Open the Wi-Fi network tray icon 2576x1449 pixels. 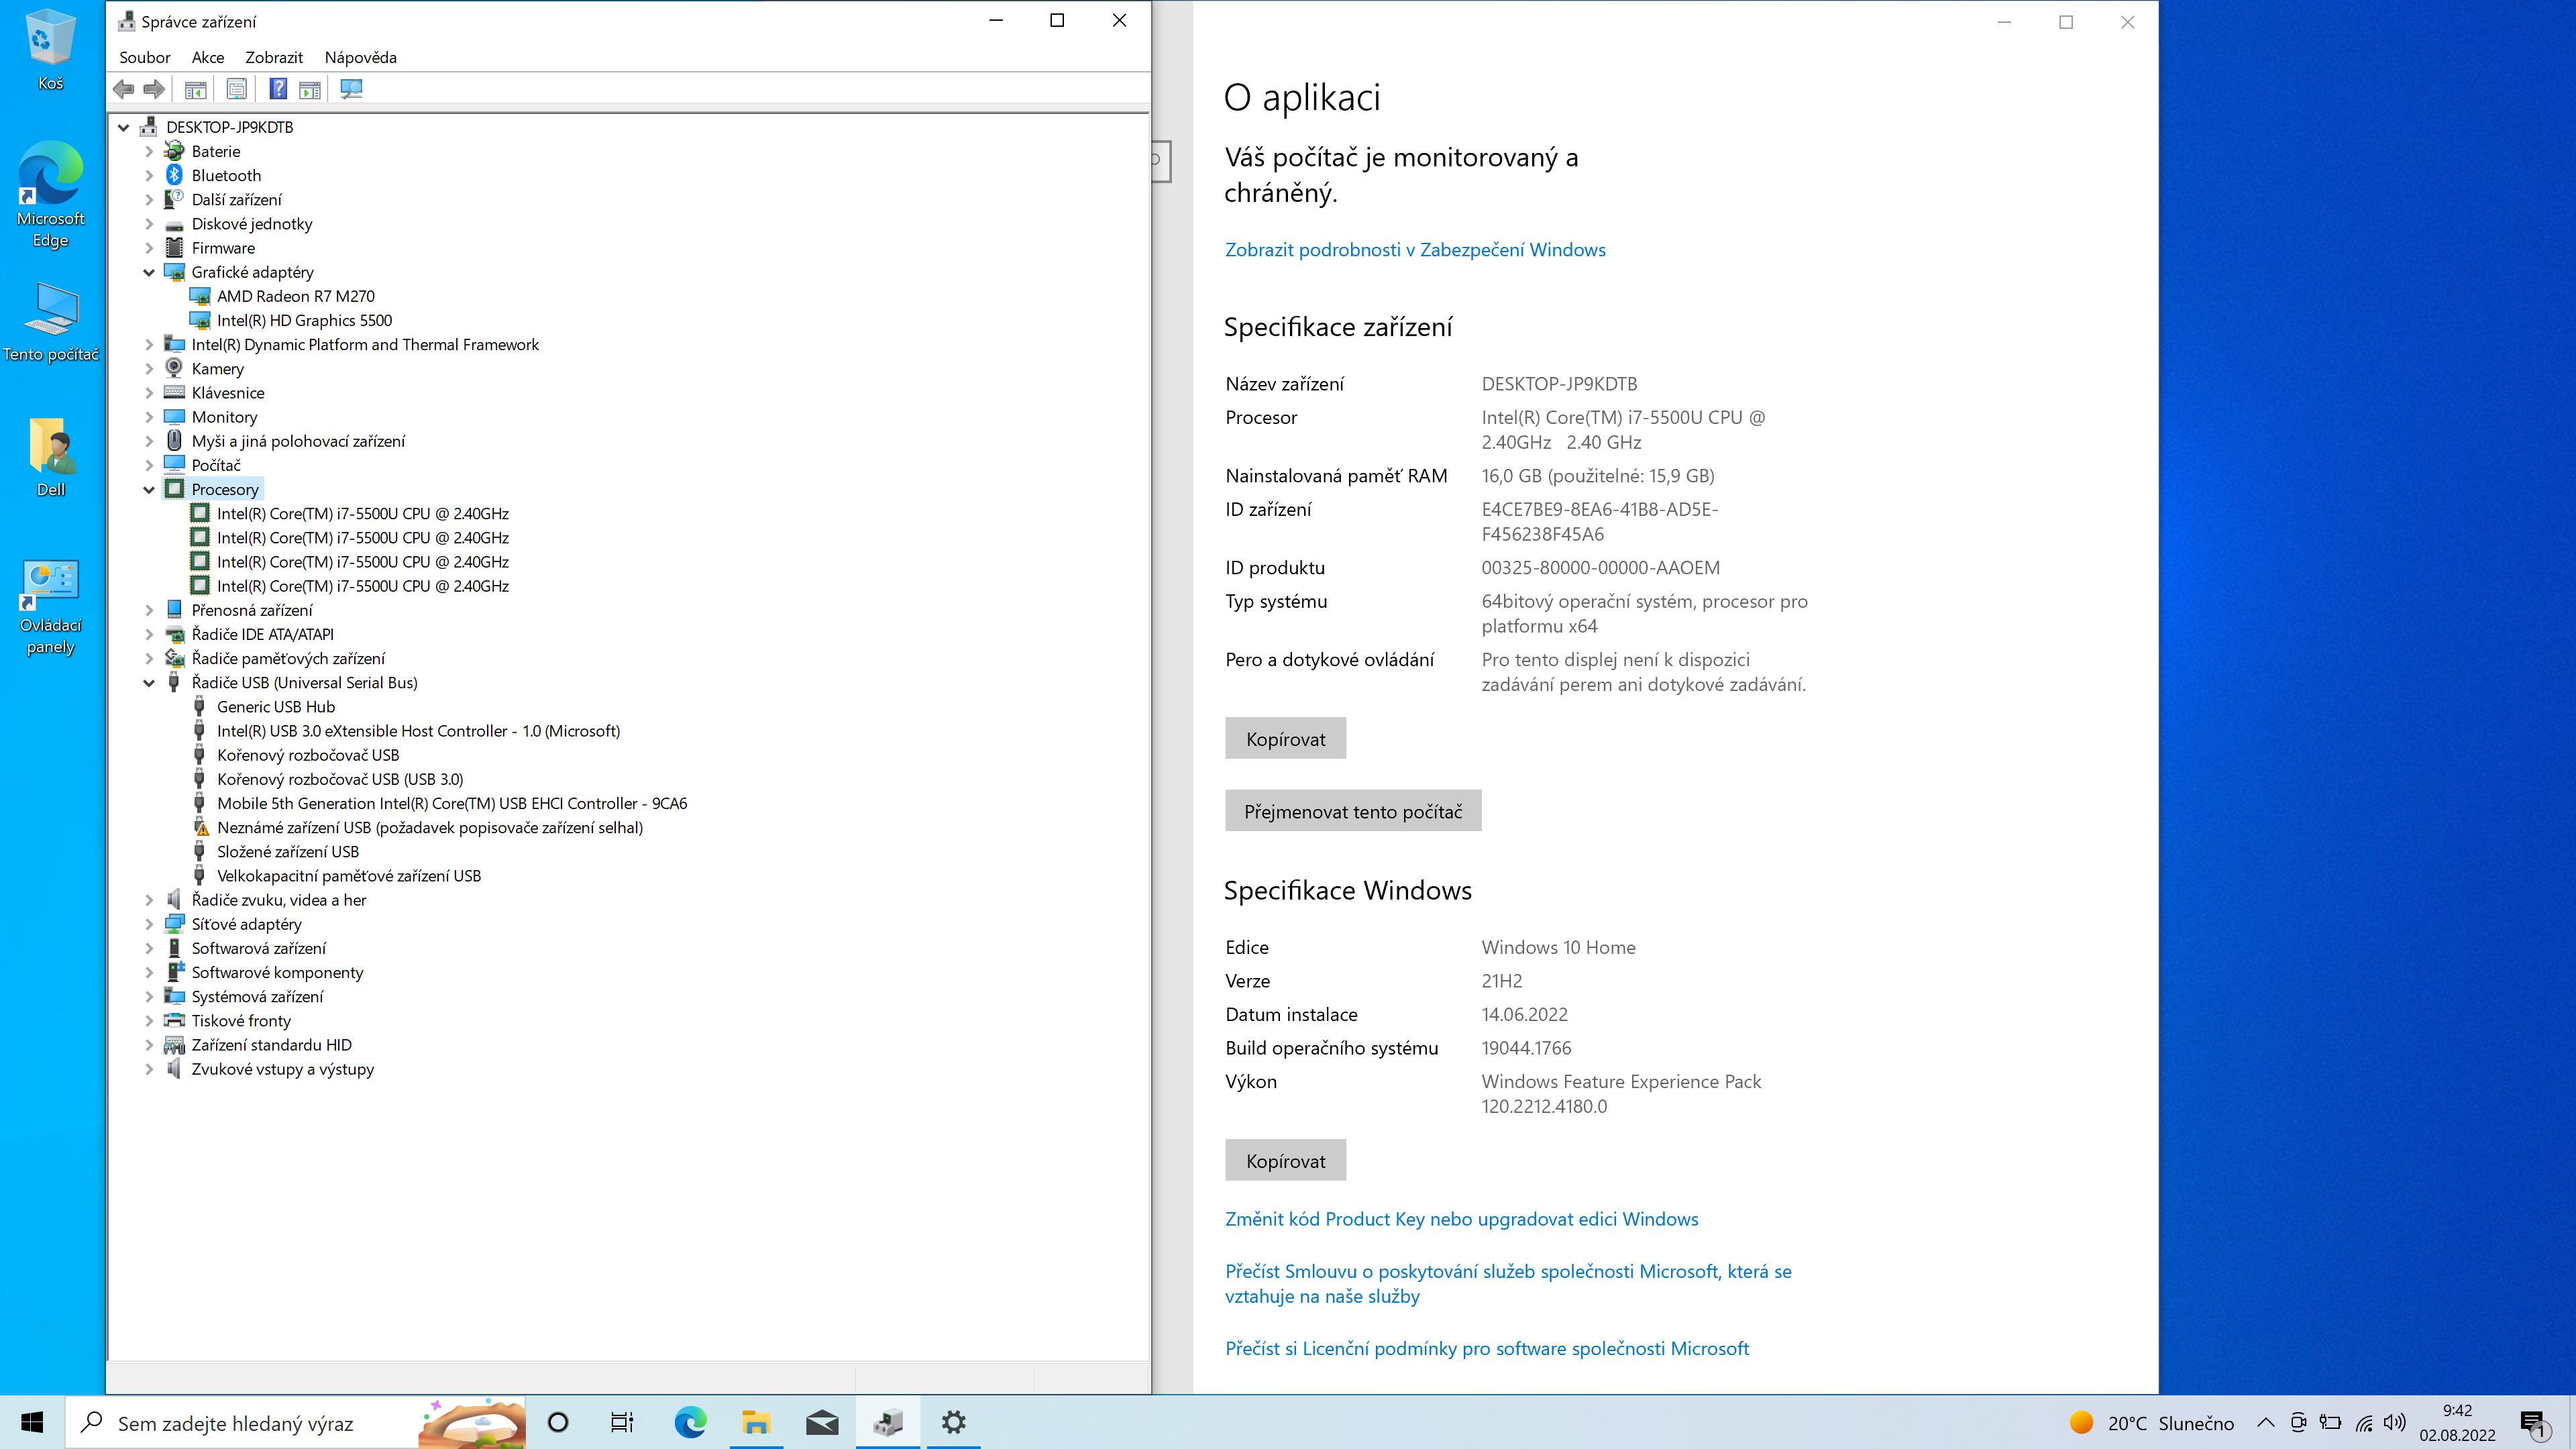2364,1423
